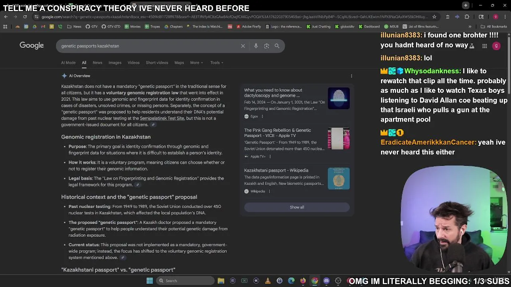Open more options for Apple TV source
The width and height of the screenshot is (511, 287).
point(270,156)
